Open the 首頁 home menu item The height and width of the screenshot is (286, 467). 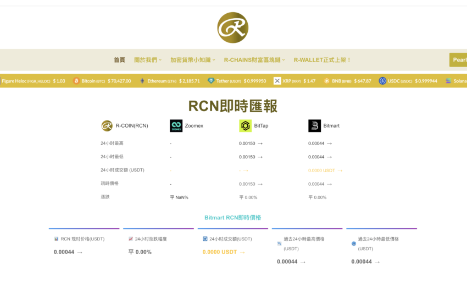[x=119, y=60]
